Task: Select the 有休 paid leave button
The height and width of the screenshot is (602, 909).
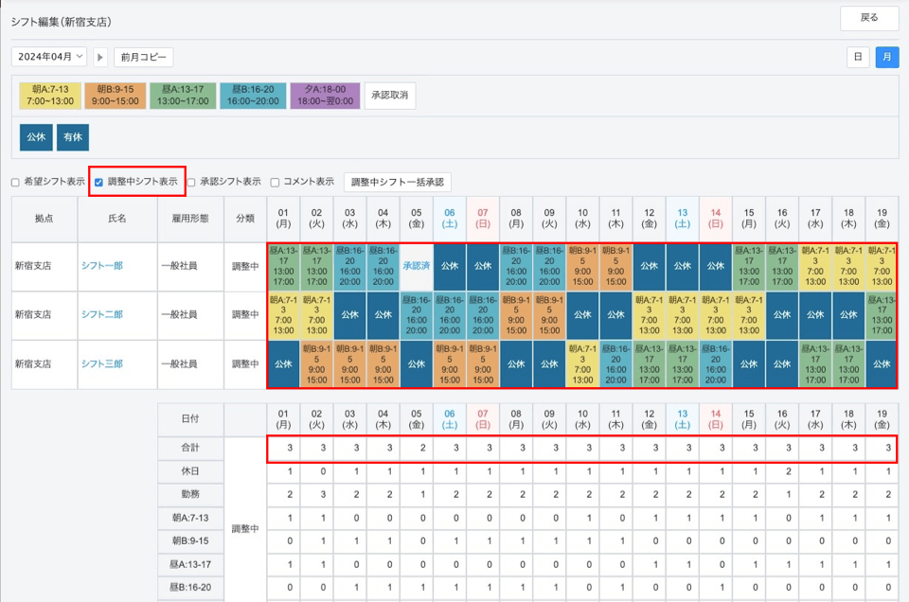Action: pos(73,137)
